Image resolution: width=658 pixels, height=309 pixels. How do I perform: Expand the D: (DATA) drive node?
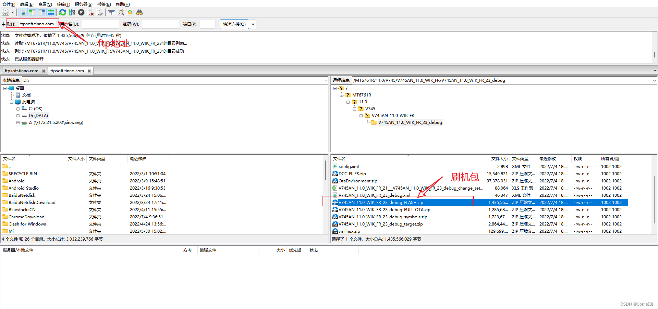18,116
